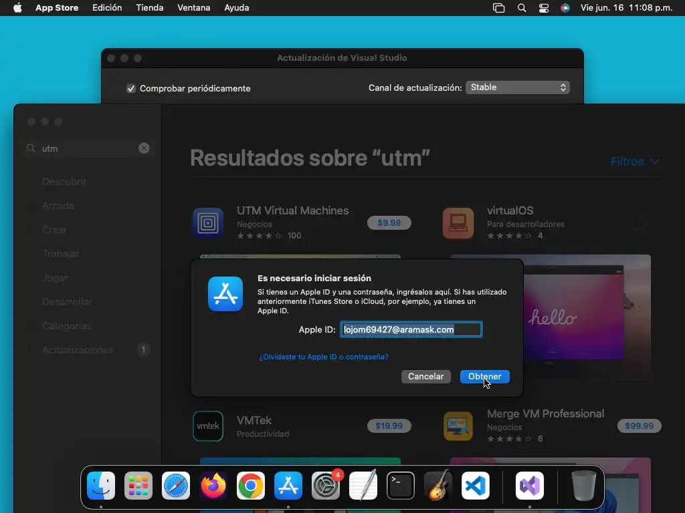Select Jugar in the sidebar
This screenshot has width=685, height=513.
pyautogui.click(x=55, y=278)
